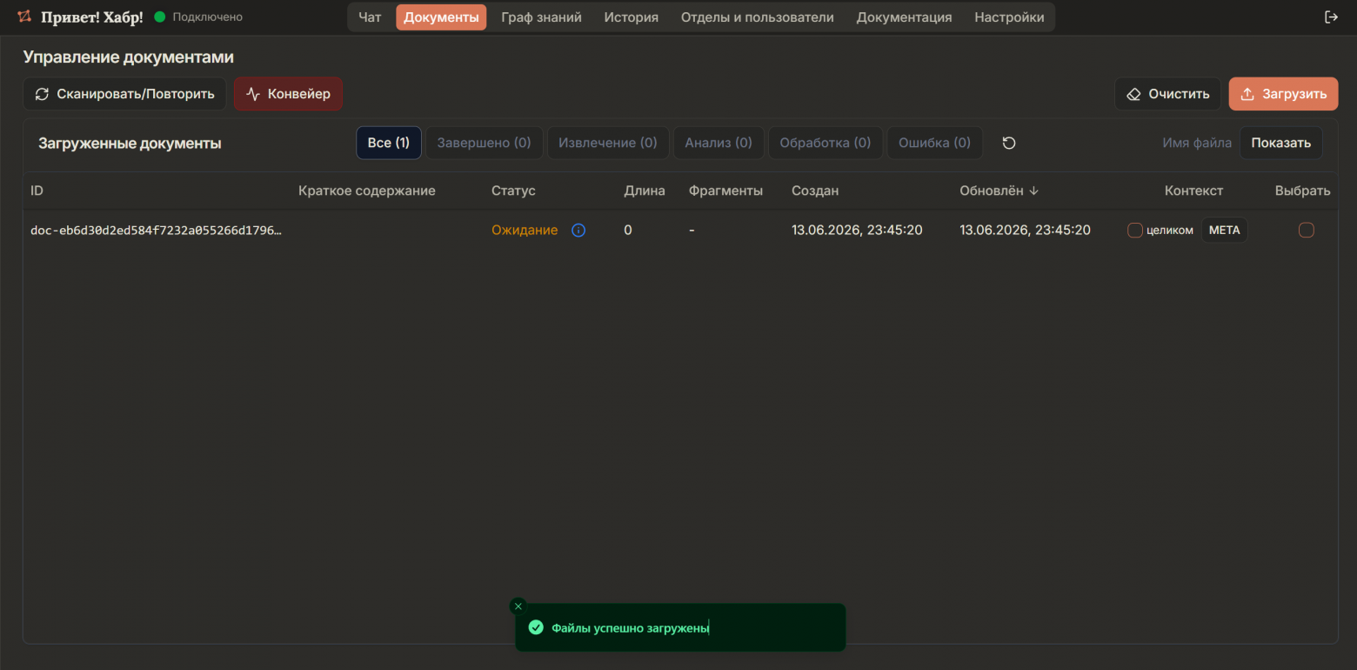The height and width of the screenshot is (670, 1357).
Task: Click the info icon next to Ожидание status
Action: coord(578,231)
